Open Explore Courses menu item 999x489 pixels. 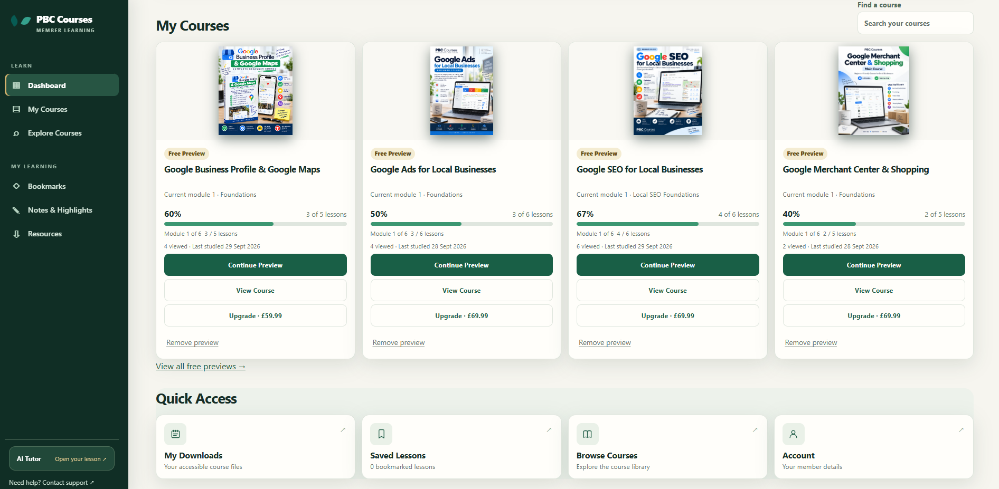(x=62, y=133)
